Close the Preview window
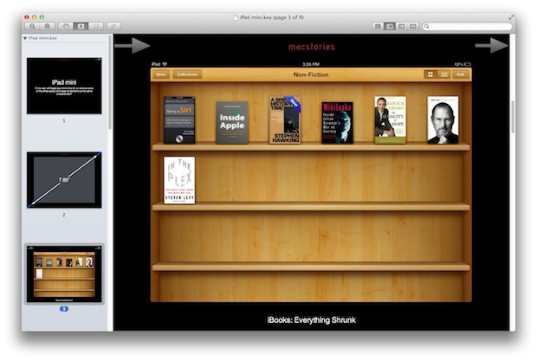Image resolution: width=537 pixels, height=361 pixels. [x=27, y=17]
